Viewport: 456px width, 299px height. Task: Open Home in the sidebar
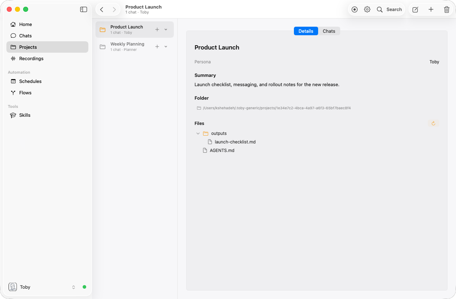click(47, 24)
